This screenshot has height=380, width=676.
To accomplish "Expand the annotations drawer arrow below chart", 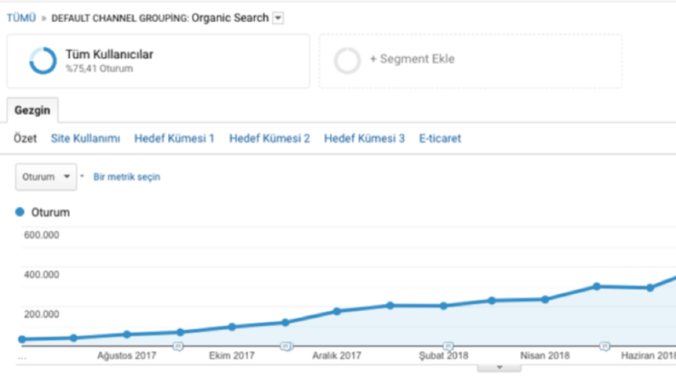I will point(500,367).
